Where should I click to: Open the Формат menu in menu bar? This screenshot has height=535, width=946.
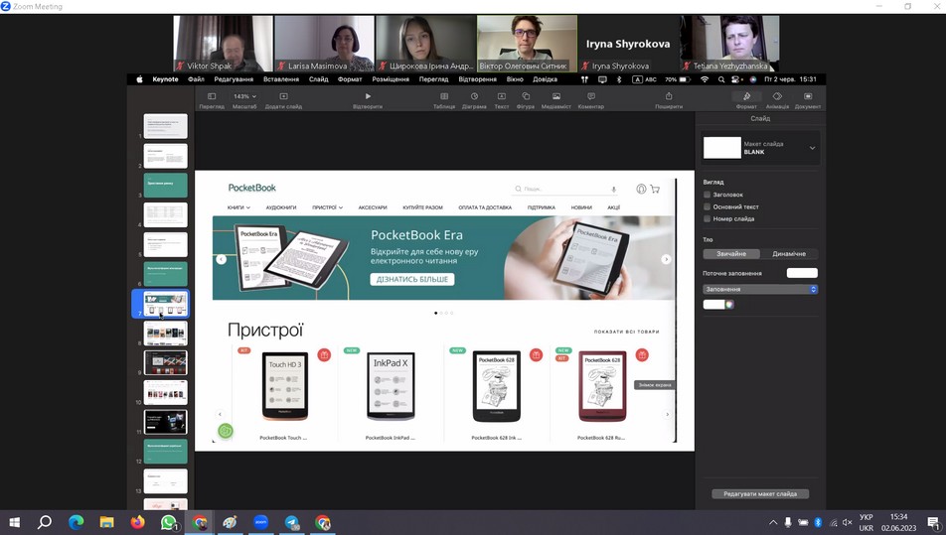pos(350,79)
